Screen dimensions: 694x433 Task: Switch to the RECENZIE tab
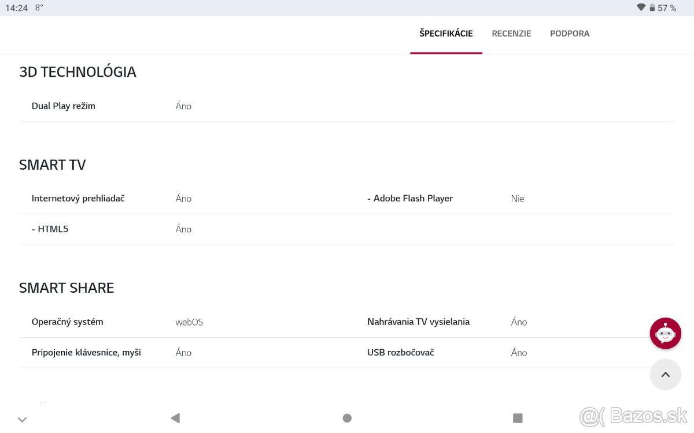[x=511, y=33]
